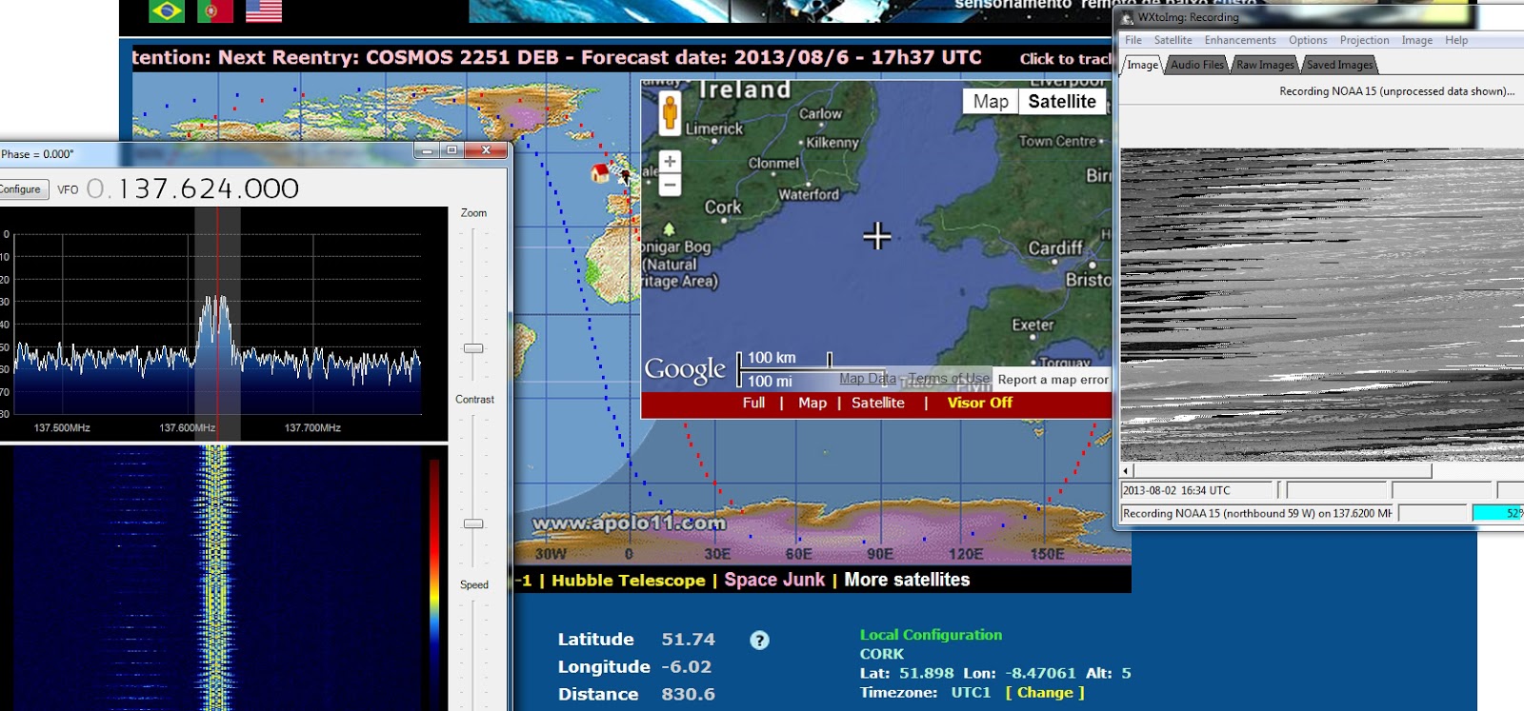The width and height of the screenshot is (1524, 711).
Task: Click Report a map error link
Action: click(x=1053, y=380)
